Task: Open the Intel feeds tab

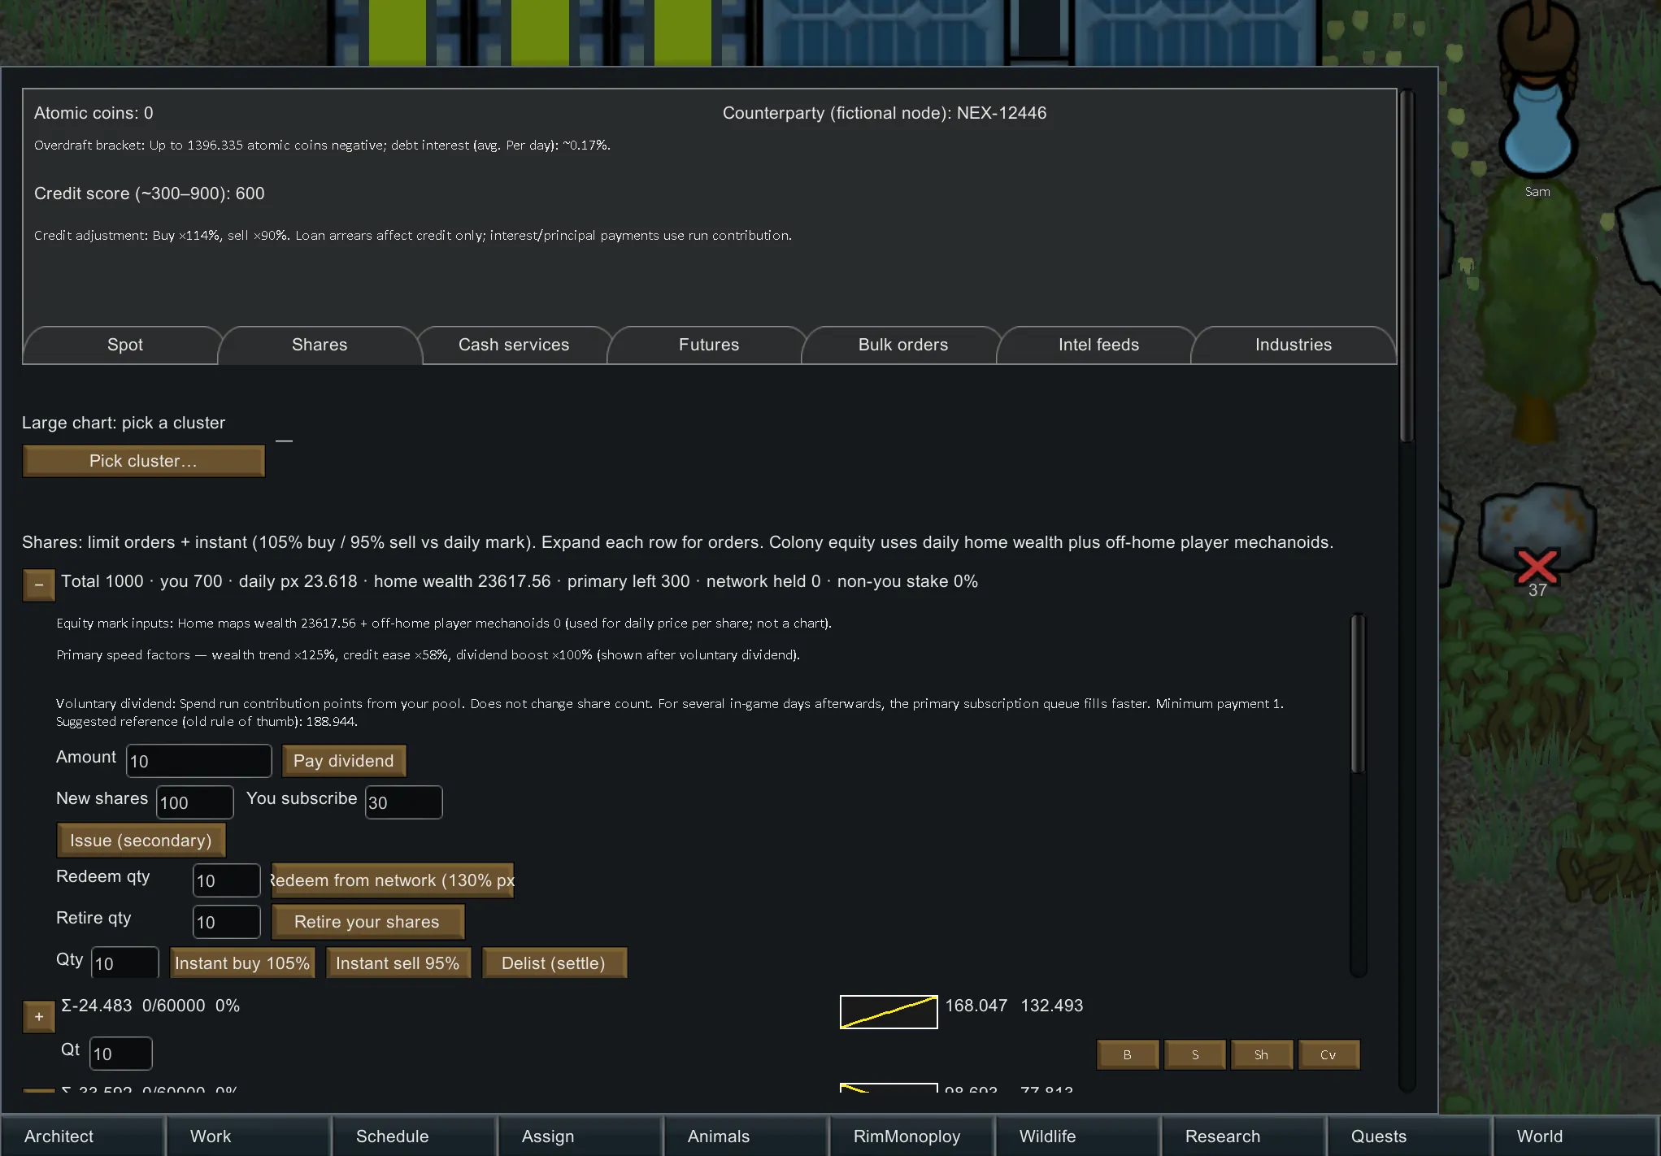Action: click(x=1098, y=345)
